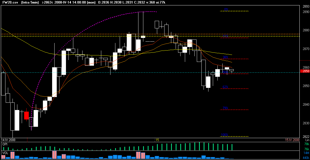Select the (Intra 5min) interval label
The height and width of the screenshot is (160, 310).
(30, 2)
